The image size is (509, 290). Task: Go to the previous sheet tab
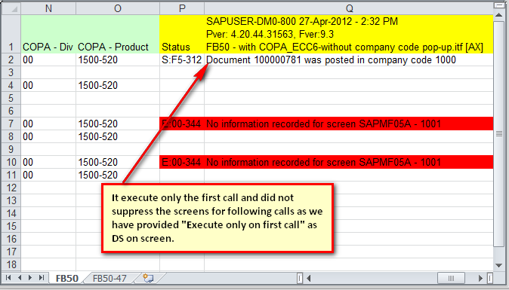pos(20,278)
